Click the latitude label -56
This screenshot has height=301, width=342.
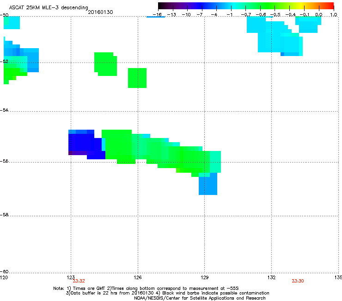[x=4, y=161]
